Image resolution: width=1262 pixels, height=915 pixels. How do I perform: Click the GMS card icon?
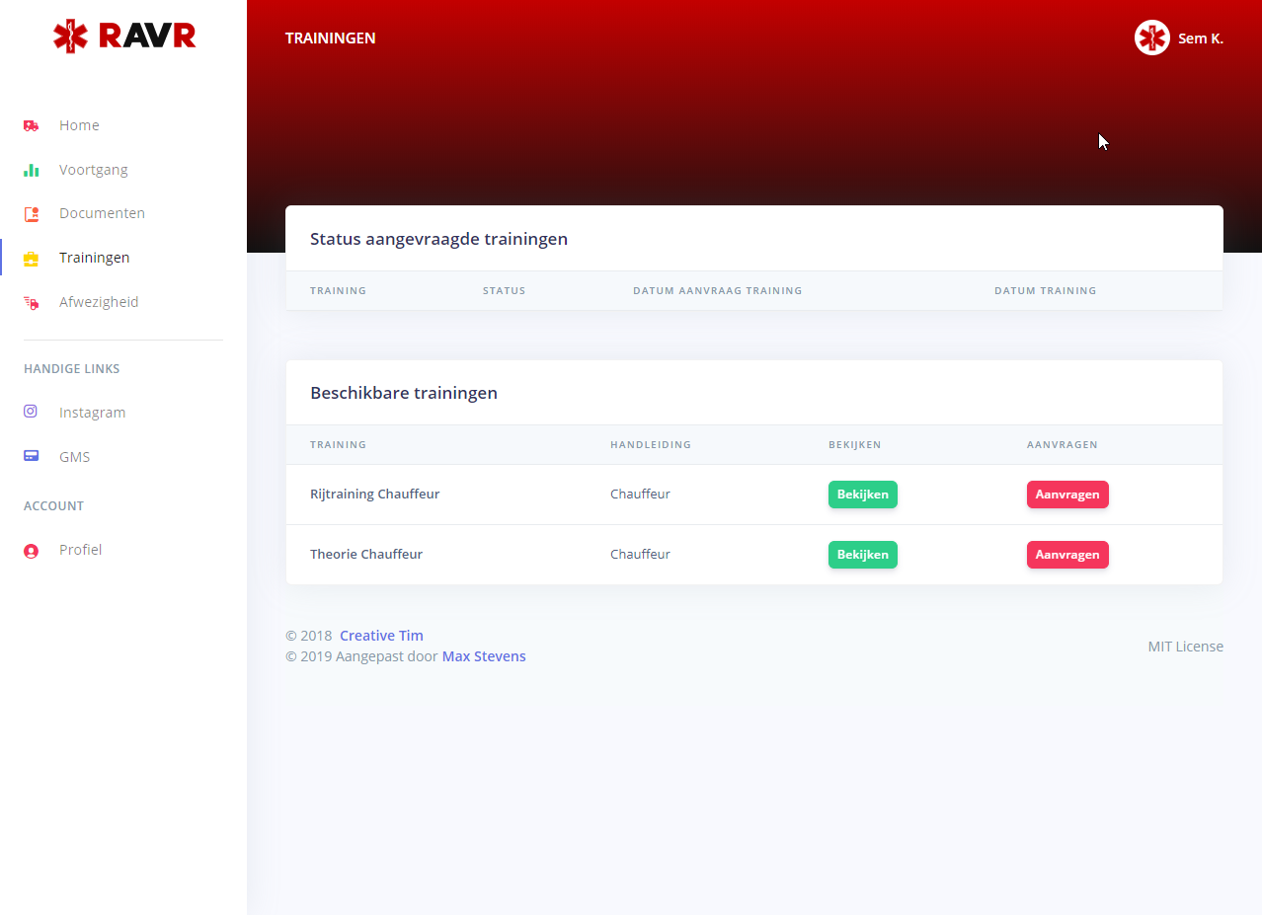pos(31,456)
